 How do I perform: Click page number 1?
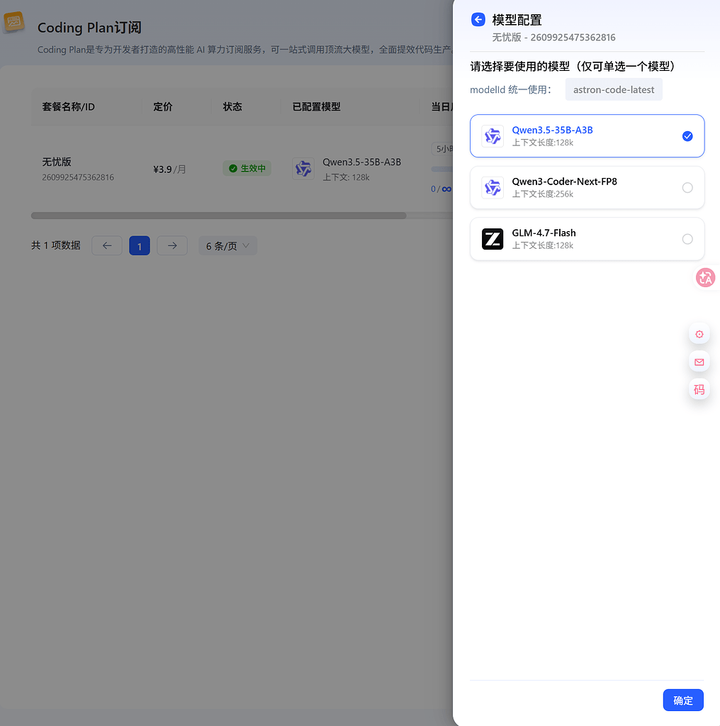pyautogui.click(x=140, y=246)
